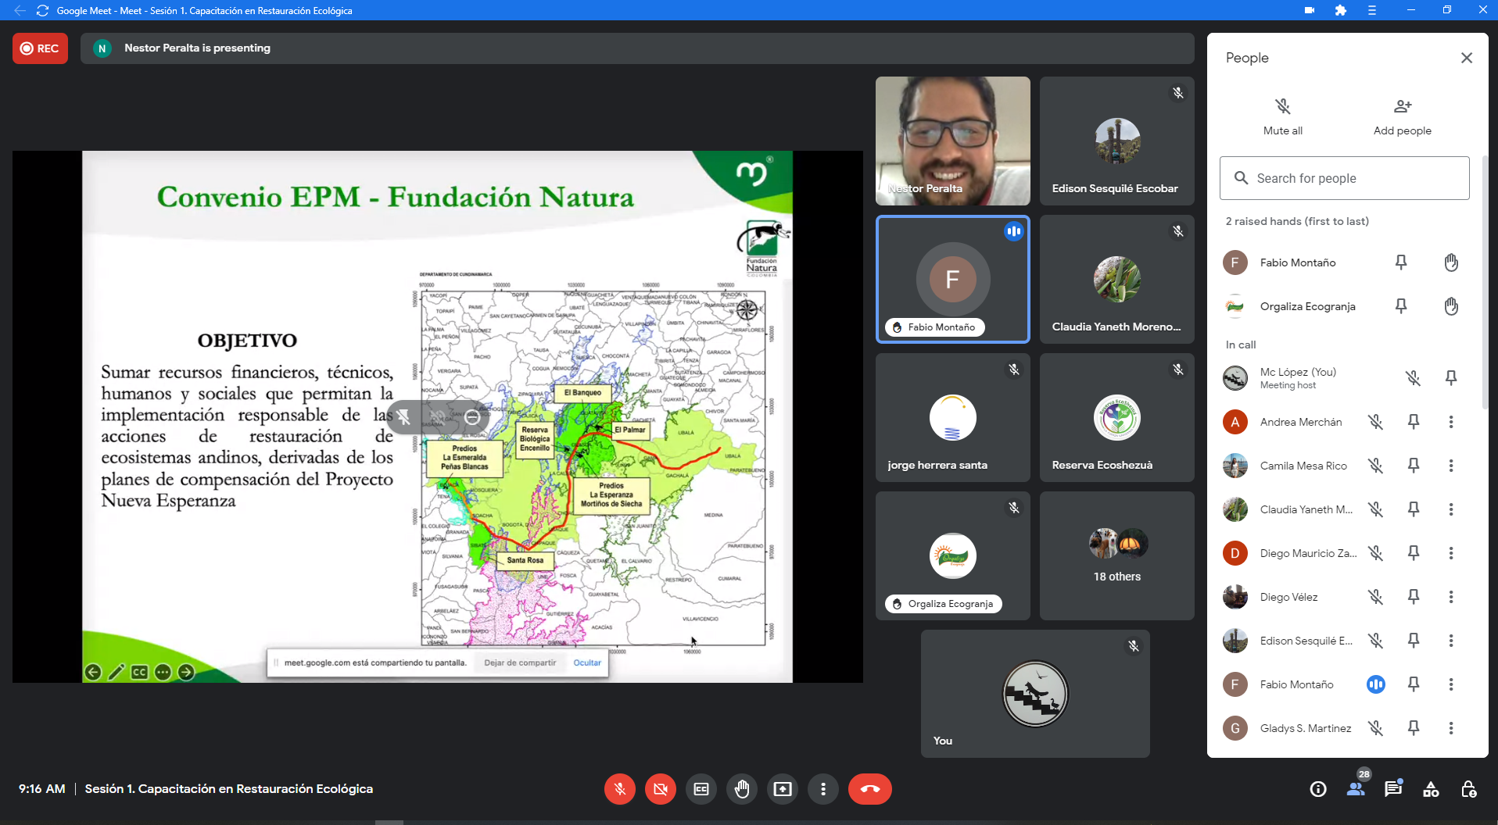Open browser app menu in title bar
This screenshot has height=825, width=1498.
(1372, 10)
